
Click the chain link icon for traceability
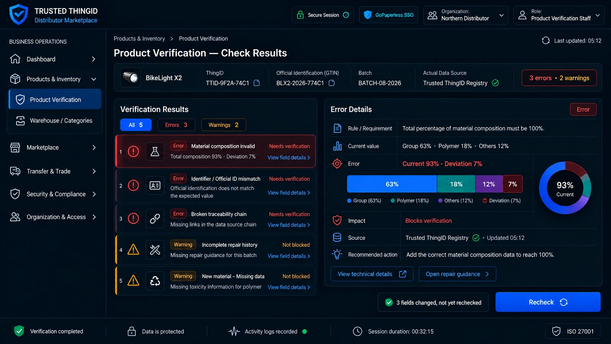click(x=155, y=219)
